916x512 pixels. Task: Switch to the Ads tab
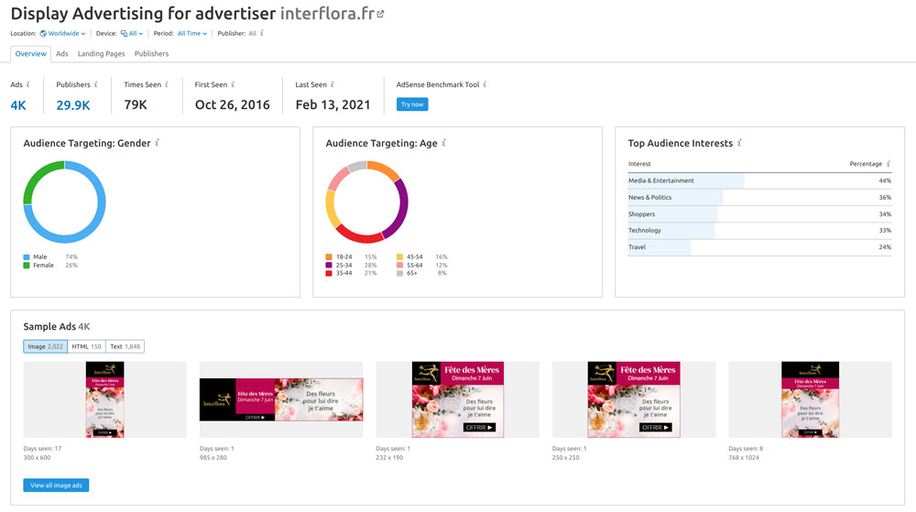coord(62,54)
